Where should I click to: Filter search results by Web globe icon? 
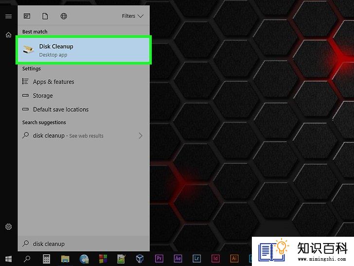tap(64, 16)
